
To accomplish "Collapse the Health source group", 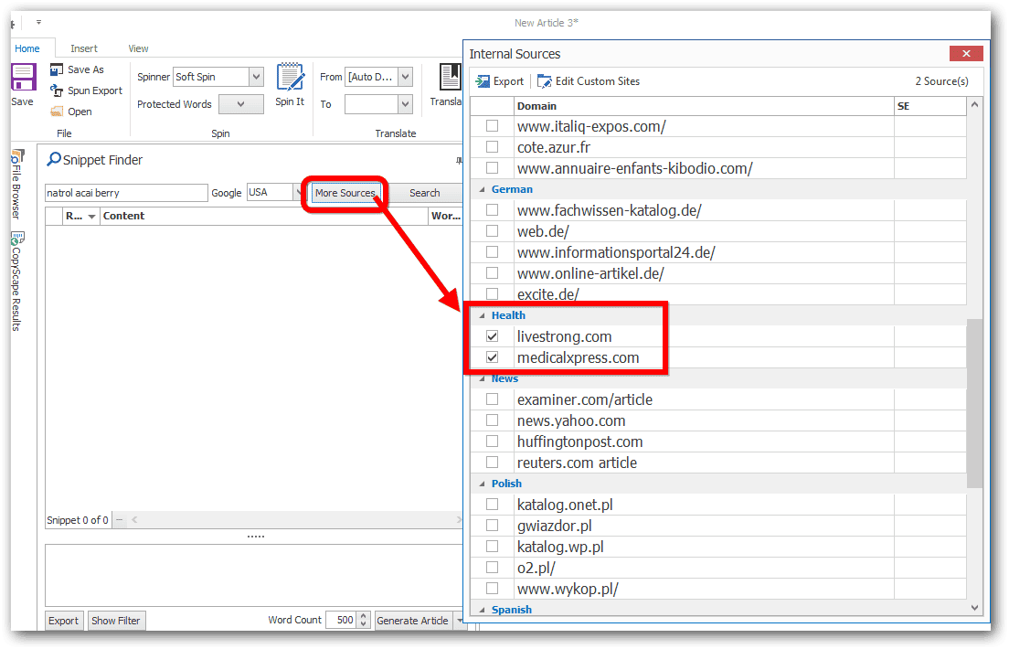I will click(482, 315).
